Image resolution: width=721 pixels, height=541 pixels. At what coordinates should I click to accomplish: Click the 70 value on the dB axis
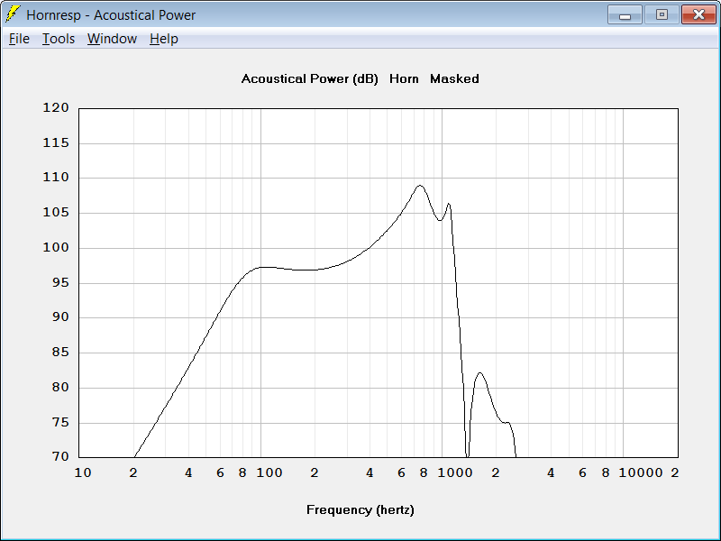click(60, 456)
